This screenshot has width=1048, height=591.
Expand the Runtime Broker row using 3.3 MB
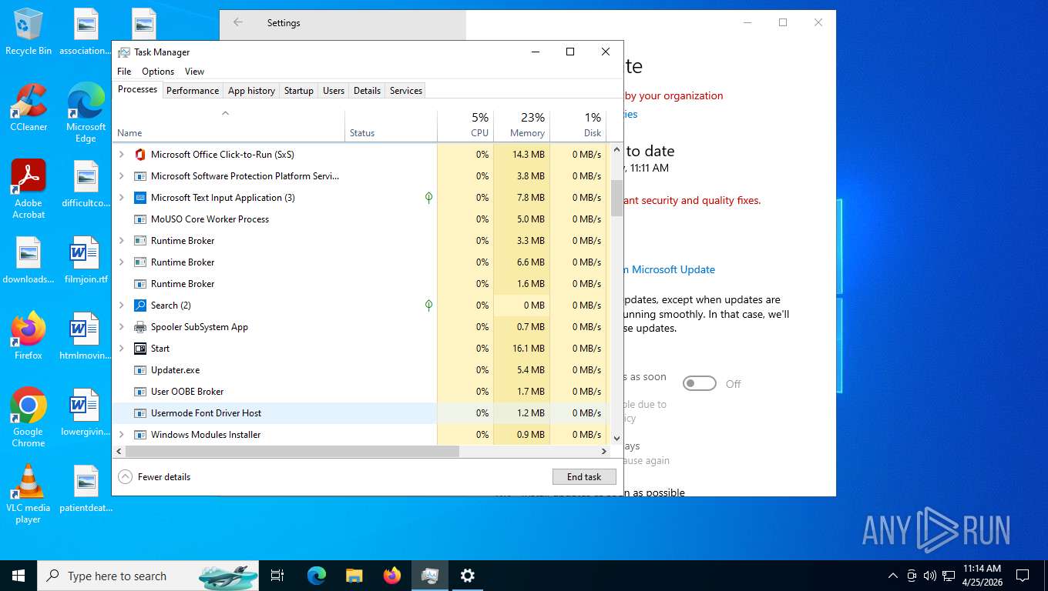point(121,241)
